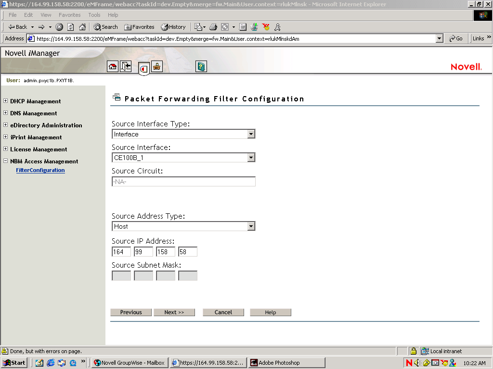
Task: Click the Discuss toolbar icon
Action: coord(243,27)
